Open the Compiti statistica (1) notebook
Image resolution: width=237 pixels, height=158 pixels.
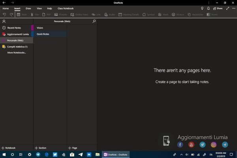click(16, 47)
